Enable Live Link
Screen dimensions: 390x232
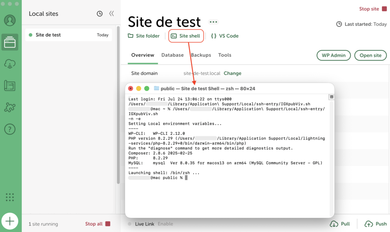tap(165, 224)
